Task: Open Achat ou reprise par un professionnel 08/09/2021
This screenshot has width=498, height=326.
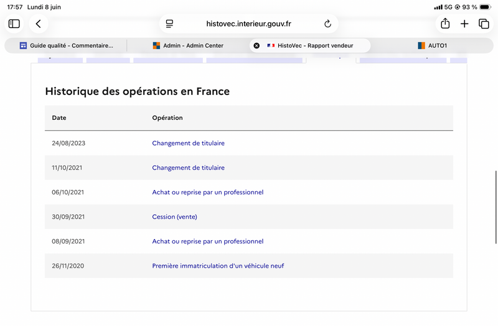Action: [x=208, y=242]
